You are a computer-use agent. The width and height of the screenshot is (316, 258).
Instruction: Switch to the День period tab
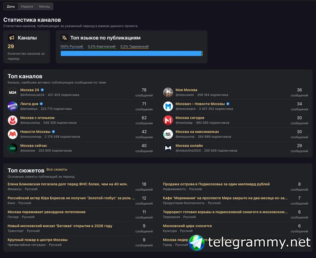(11, 6)
